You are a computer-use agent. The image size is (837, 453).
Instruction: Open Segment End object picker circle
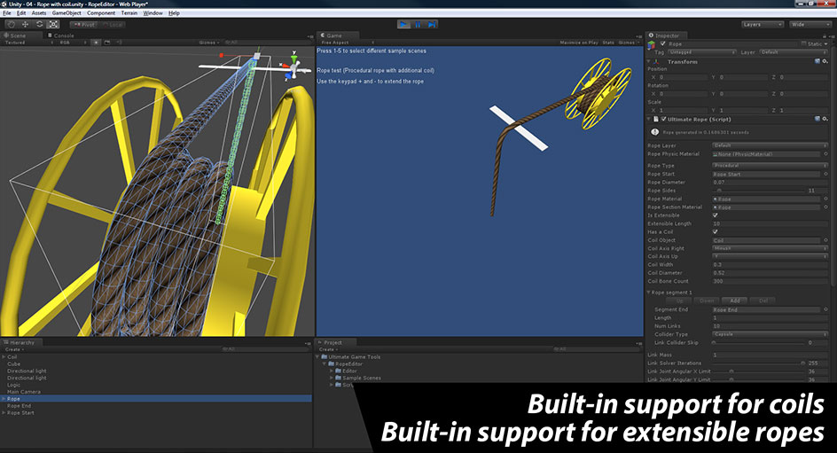[825, 309]
